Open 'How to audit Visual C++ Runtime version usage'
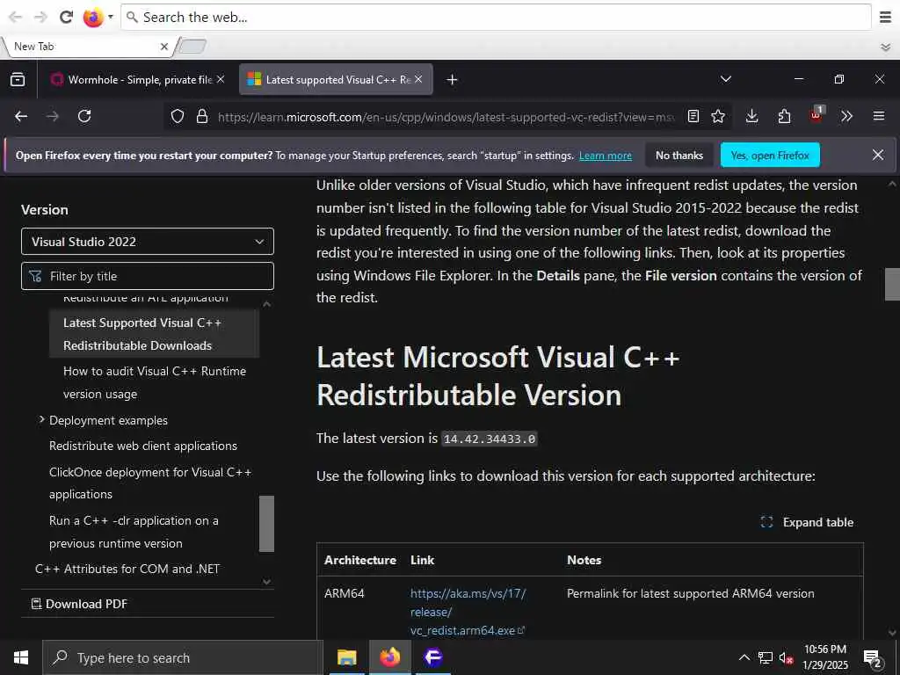Screen dimensions: 900x675 (x=155, y=382)
